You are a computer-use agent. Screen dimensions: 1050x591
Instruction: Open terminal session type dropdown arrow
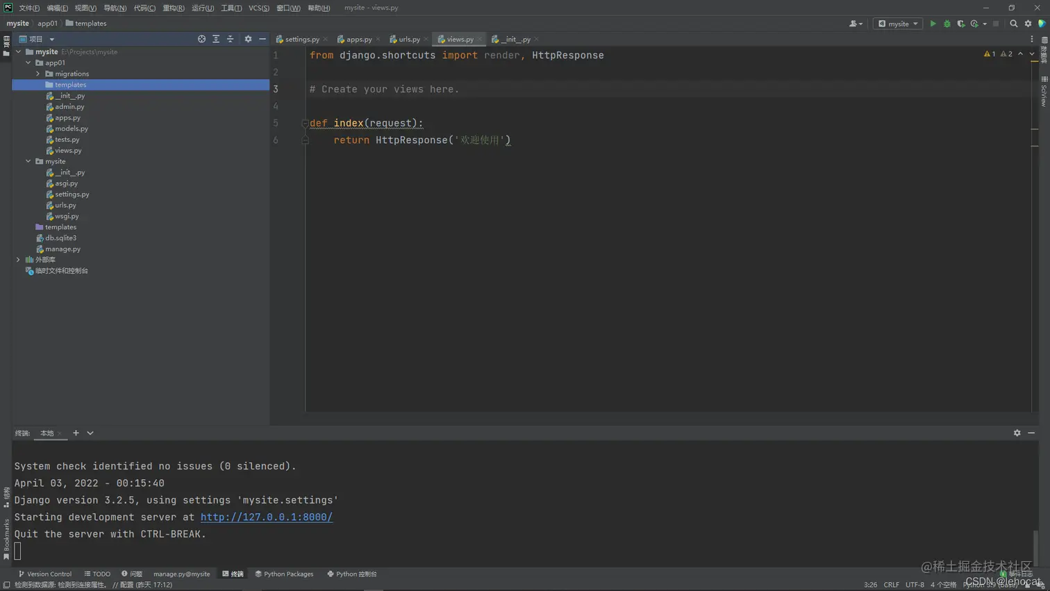pyautogui.click(x=90, y=433)
